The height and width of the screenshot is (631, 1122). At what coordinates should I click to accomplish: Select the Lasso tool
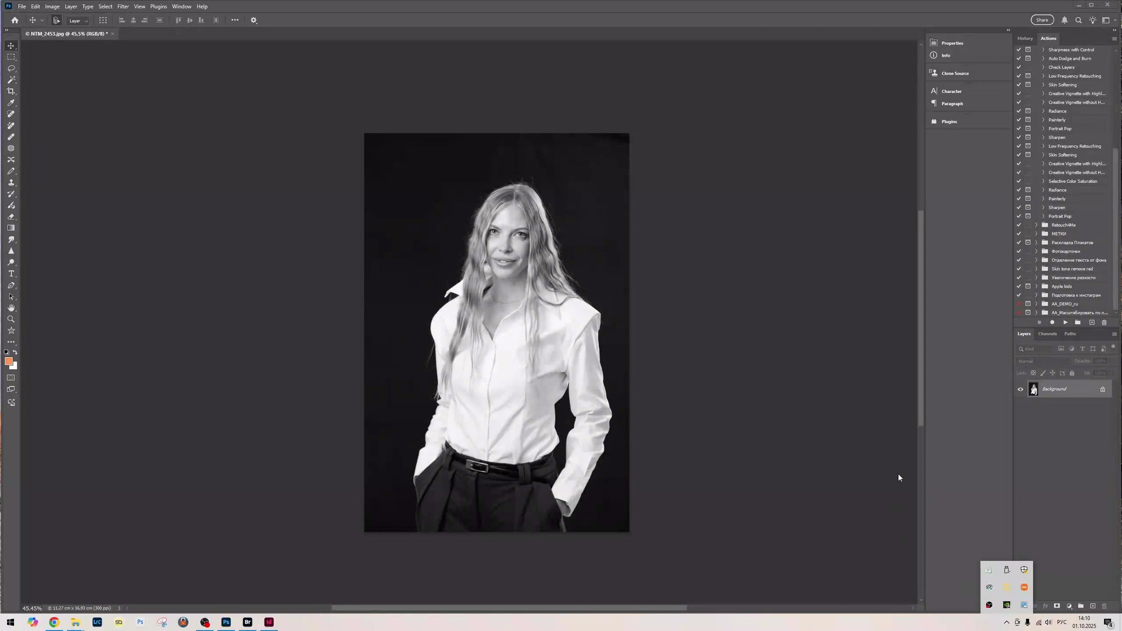11,68
